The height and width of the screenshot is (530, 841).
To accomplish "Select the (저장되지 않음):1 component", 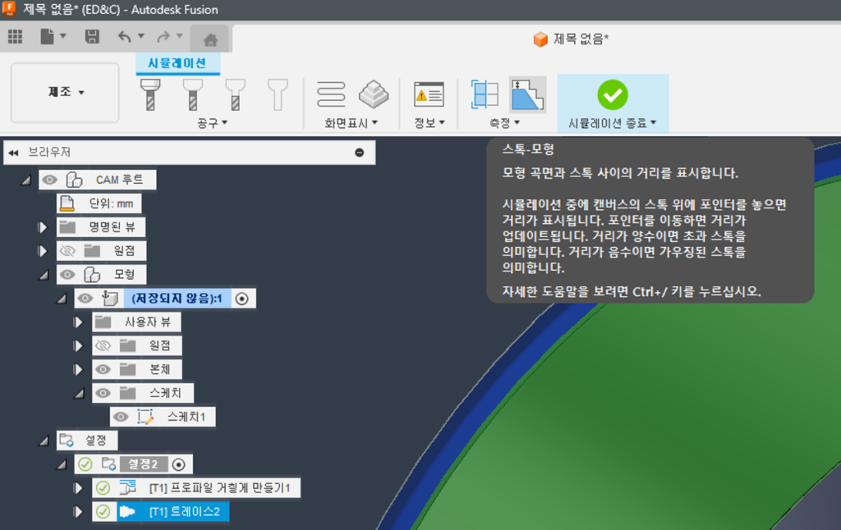I will pos(177,299).
